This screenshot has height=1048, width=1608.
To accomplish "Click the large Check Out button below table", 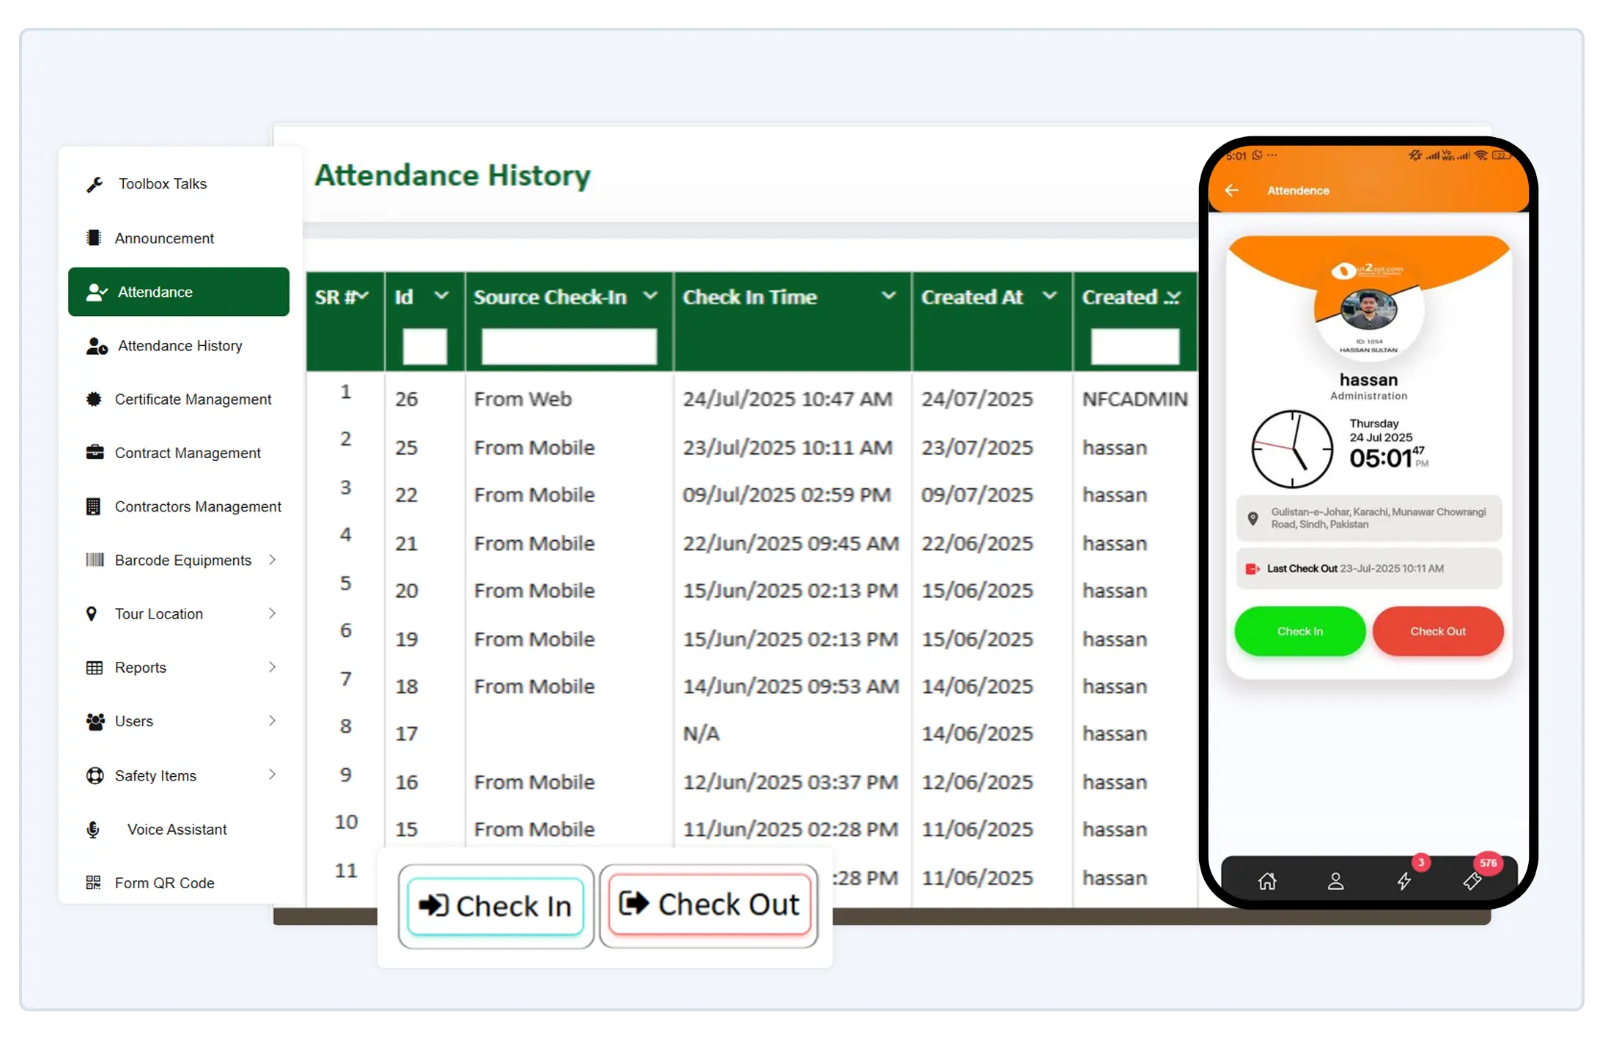I will 709,905.
